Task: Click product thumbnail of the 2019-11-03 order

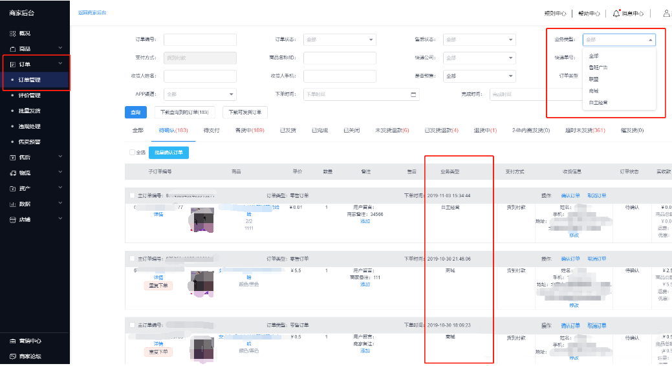Action: point(202,220)
